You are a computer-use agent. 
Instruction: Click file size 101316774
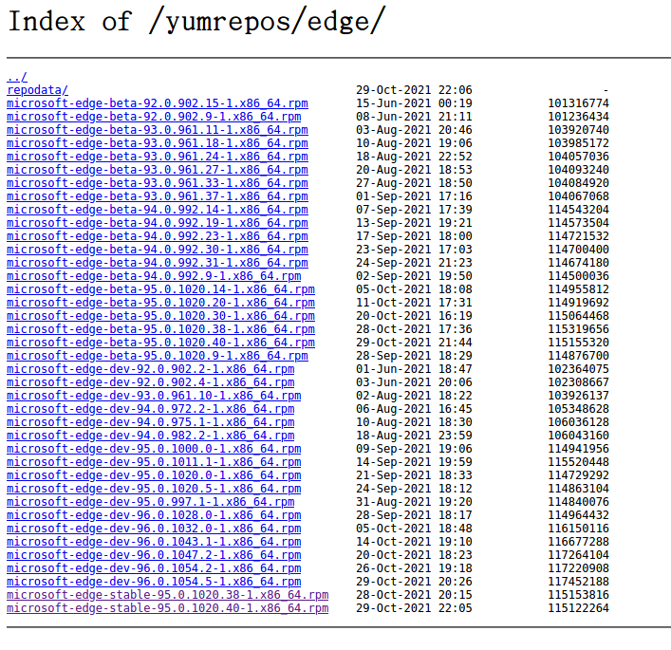click(x=579, y=103)
